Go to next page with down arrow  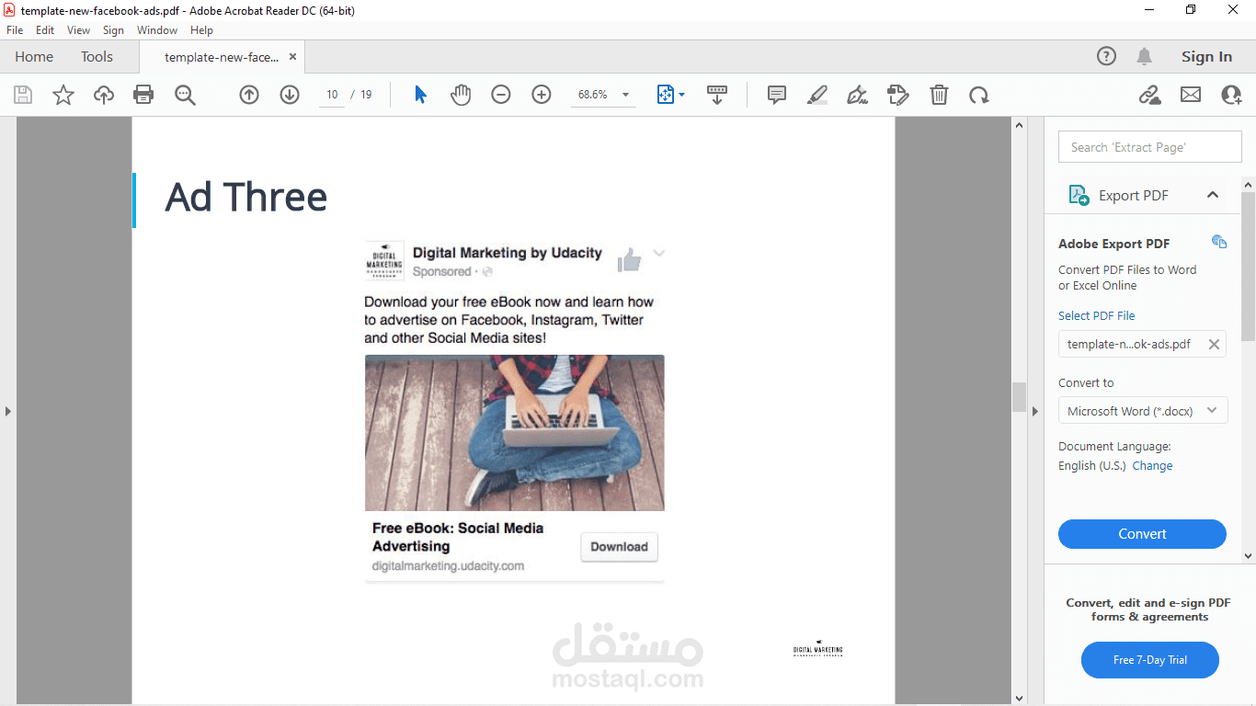290,95
